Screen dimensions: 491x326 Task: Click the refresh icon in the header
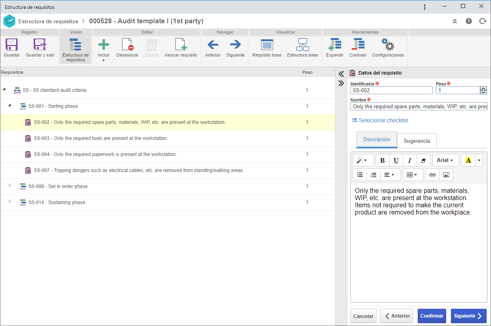[483, 21]
